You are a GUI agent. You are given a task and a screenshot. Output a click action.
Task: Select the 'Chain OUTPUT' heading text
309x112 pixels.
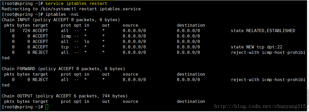(x=17, y=96)
